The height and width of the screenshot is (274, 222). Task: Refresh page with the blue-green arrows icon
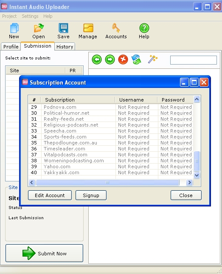(136, 59)
